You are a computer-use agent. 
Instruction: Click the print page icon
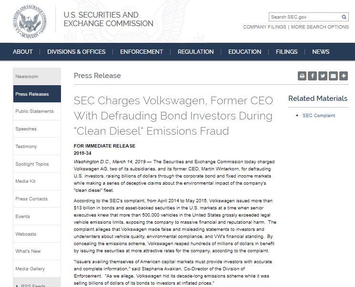click(302, 76)
